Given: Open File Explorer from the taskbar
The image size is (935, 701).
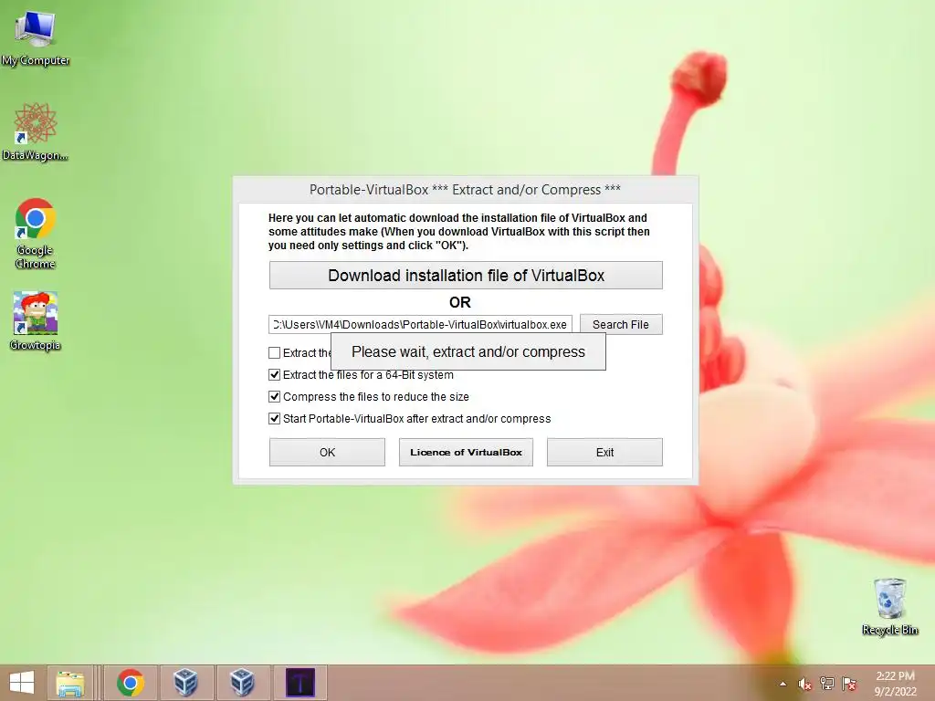Looking at the screenshot, I should point(70,683).
